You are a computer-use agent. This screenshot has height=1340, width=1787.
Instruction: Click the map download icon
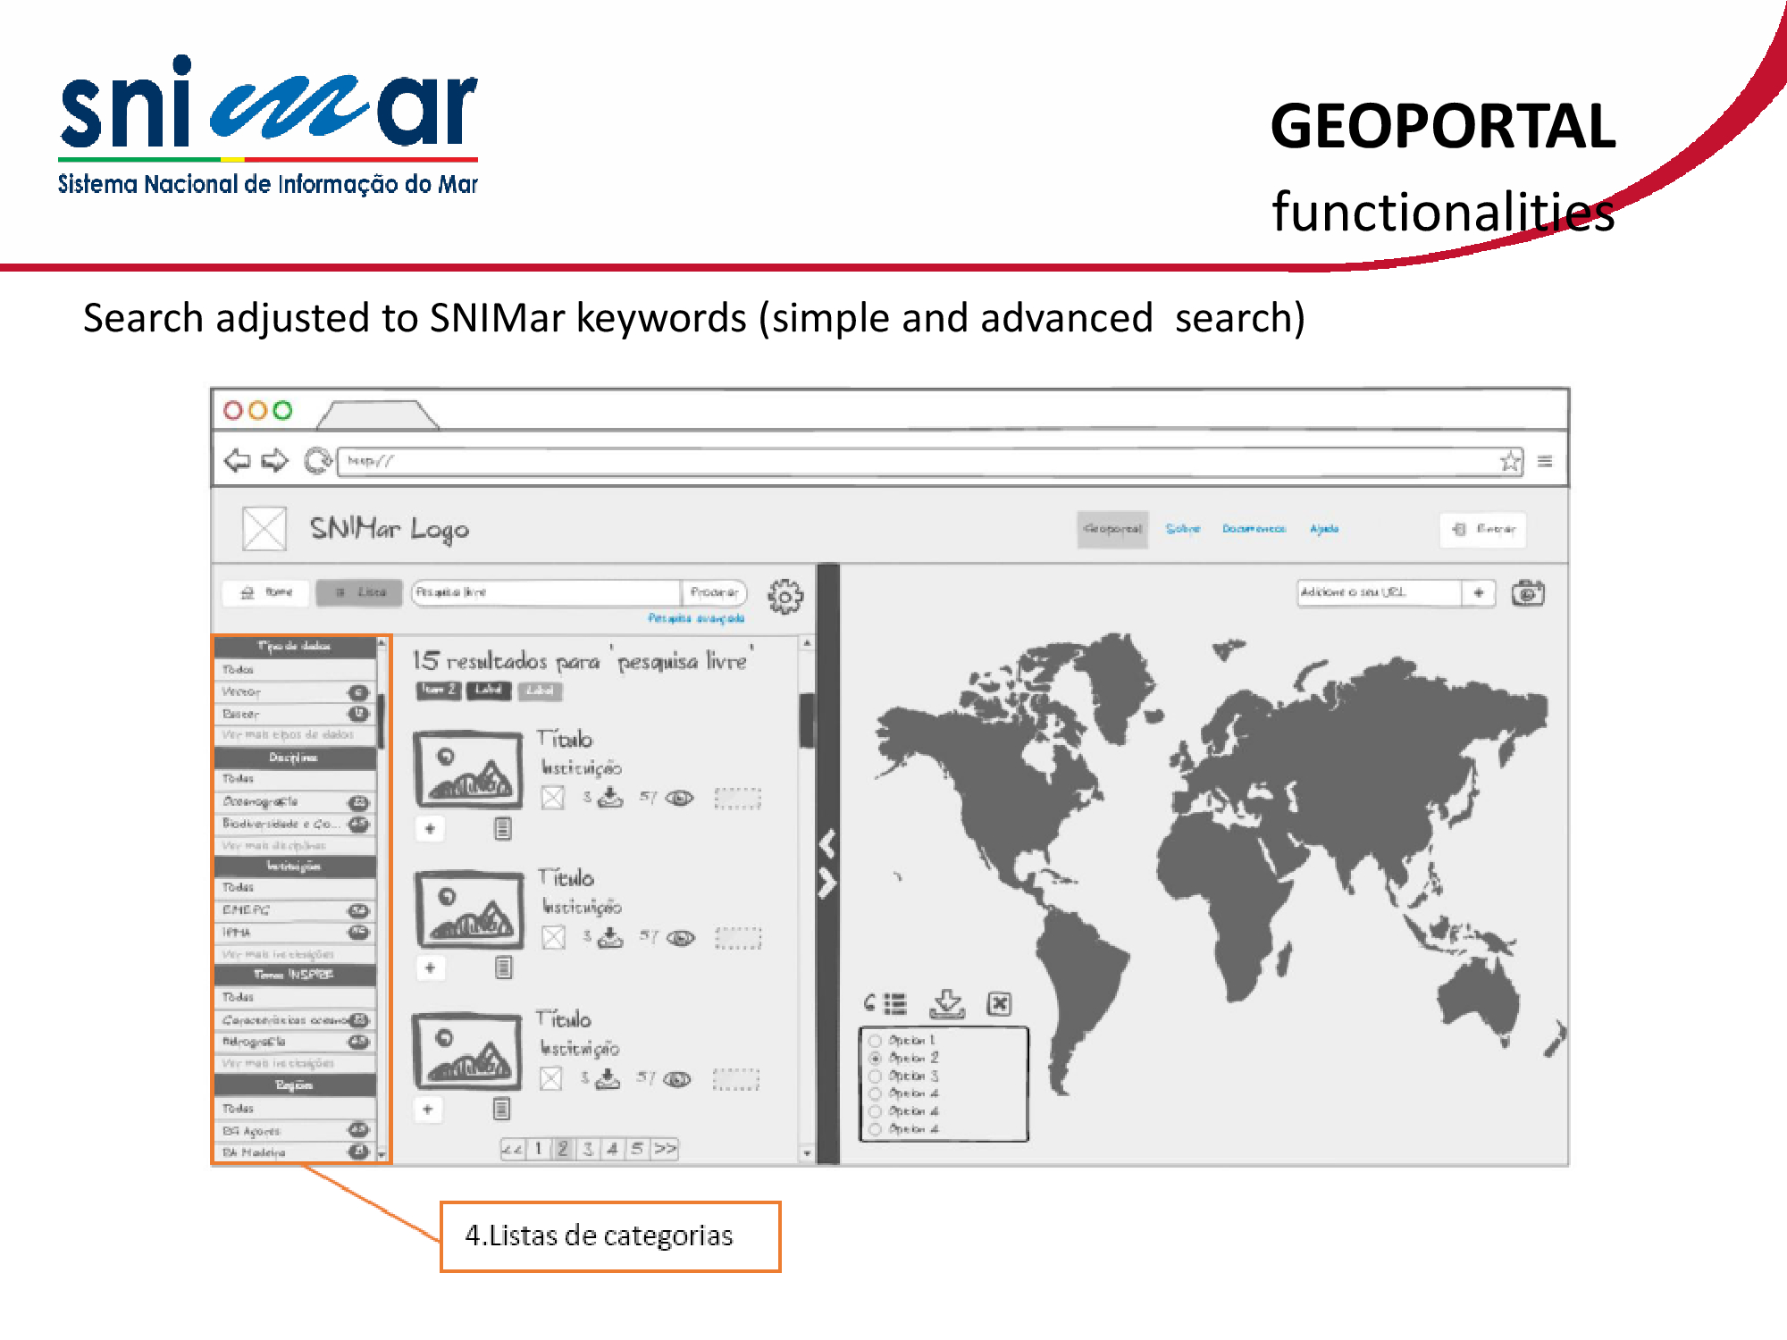click(x=947, y=1004)
